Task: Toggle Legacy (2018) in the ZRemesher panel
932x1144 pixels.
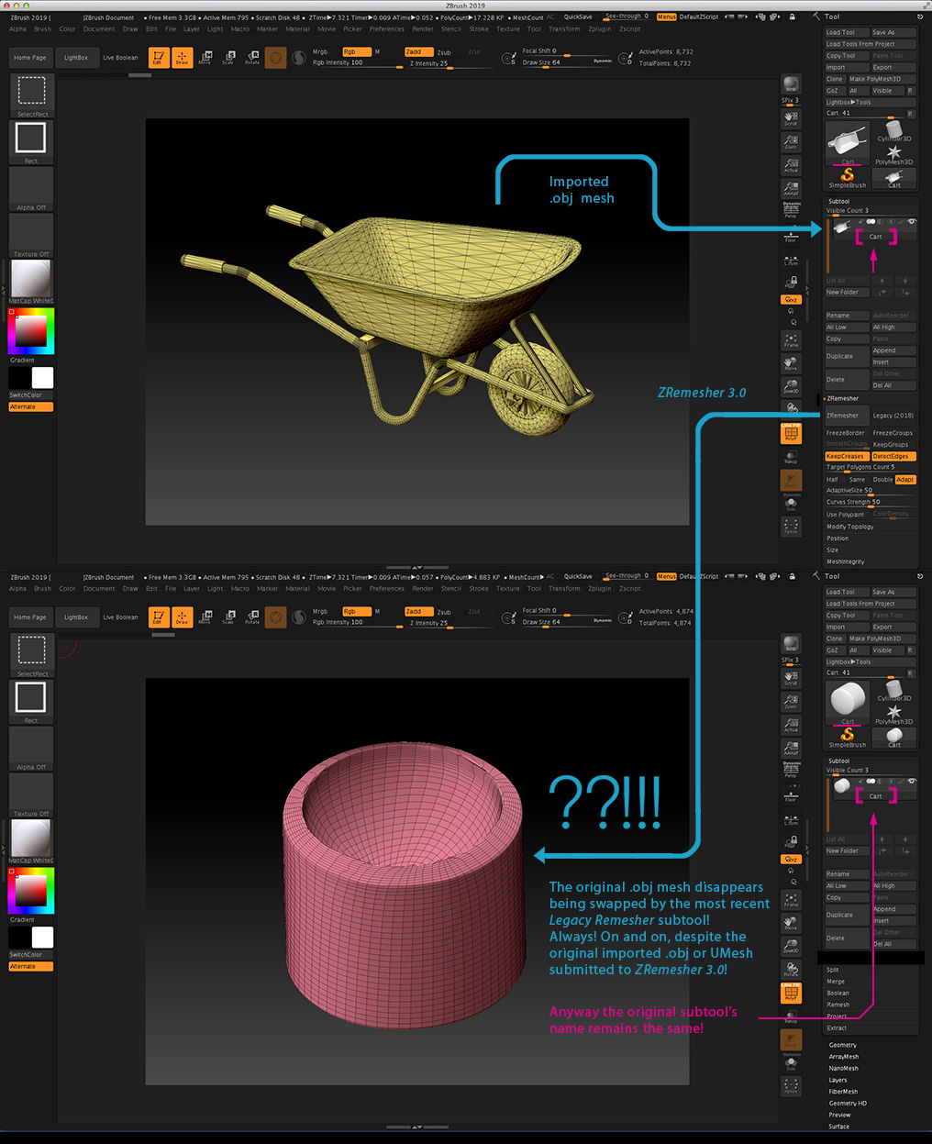Action: 893,416
